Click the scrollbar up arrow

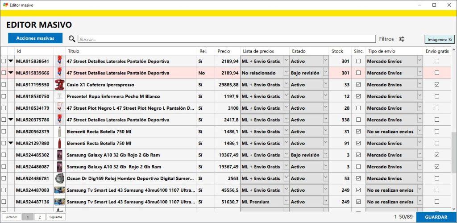(454, 50)
